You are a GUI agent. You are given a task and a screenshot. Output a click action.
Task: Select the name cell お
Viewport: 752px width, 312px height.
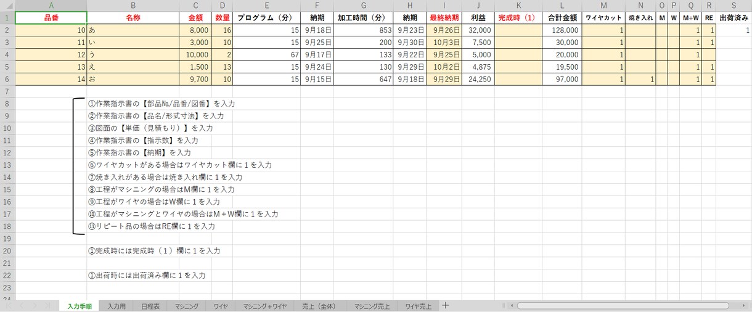tap(133, 79)
